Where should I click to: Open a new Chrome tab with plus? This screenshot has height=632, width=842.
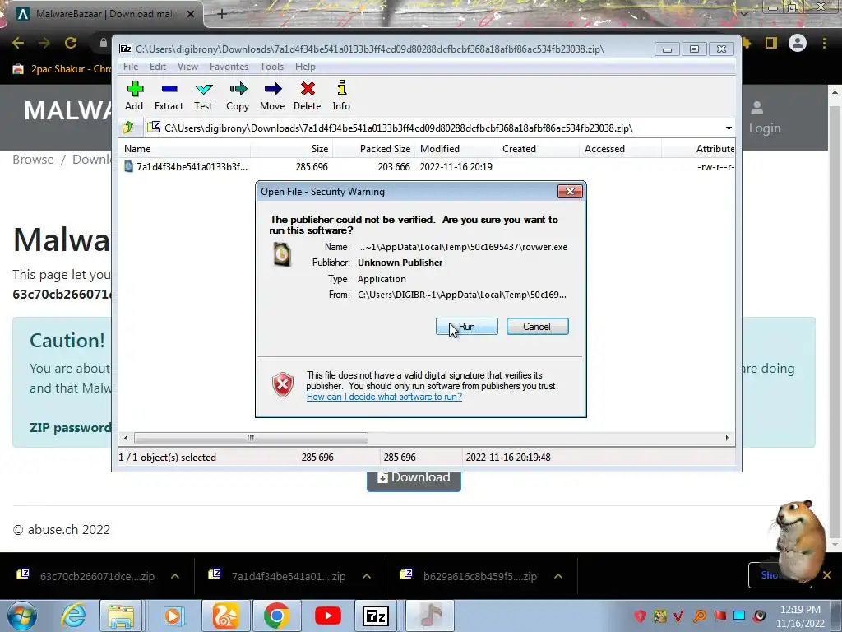[221, 14]
